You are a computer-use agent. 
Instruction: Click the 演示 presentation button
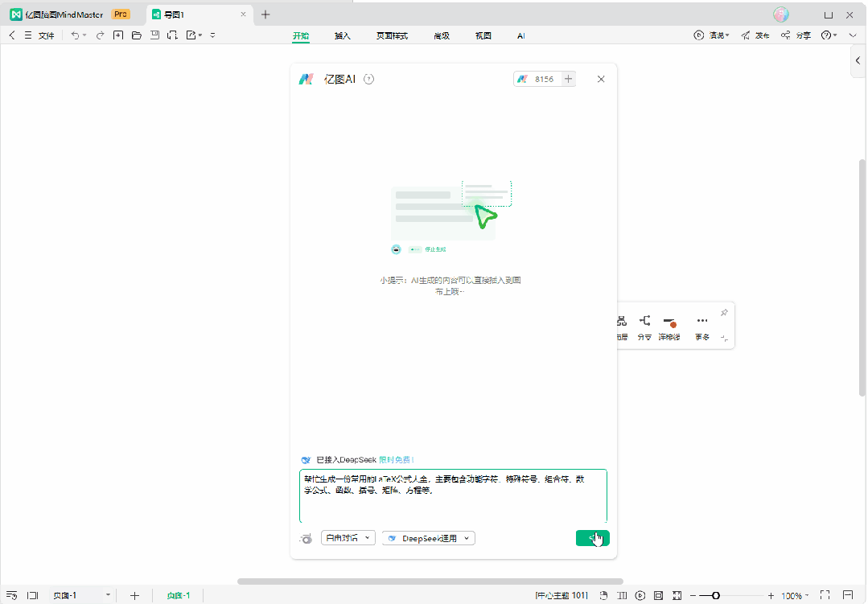(711, 35)
